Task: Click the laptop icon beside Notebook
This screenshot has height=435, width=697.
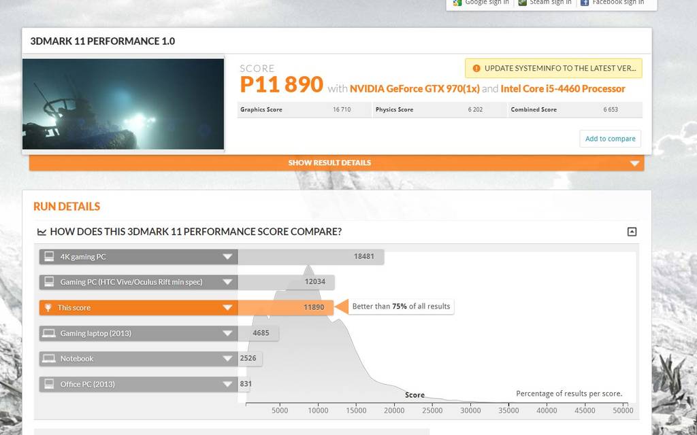Action: pyautogui.click(x=48, y=359)
